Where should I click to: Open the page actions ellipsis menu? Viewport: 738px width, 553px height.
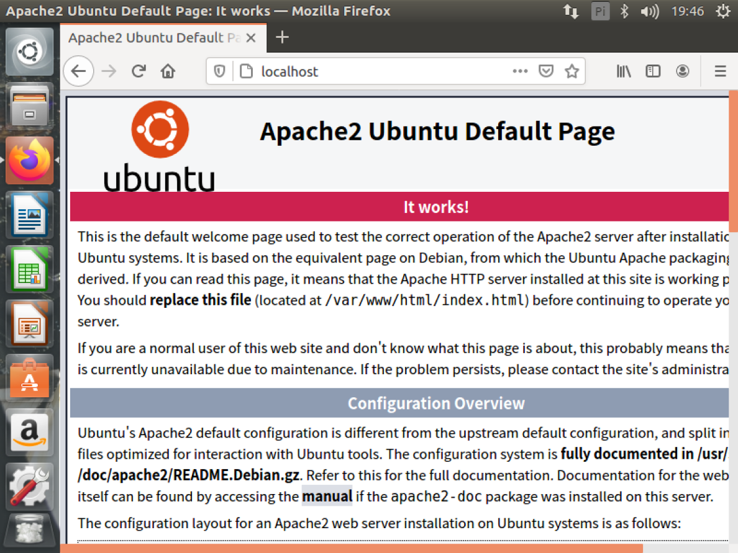(521, 71)
